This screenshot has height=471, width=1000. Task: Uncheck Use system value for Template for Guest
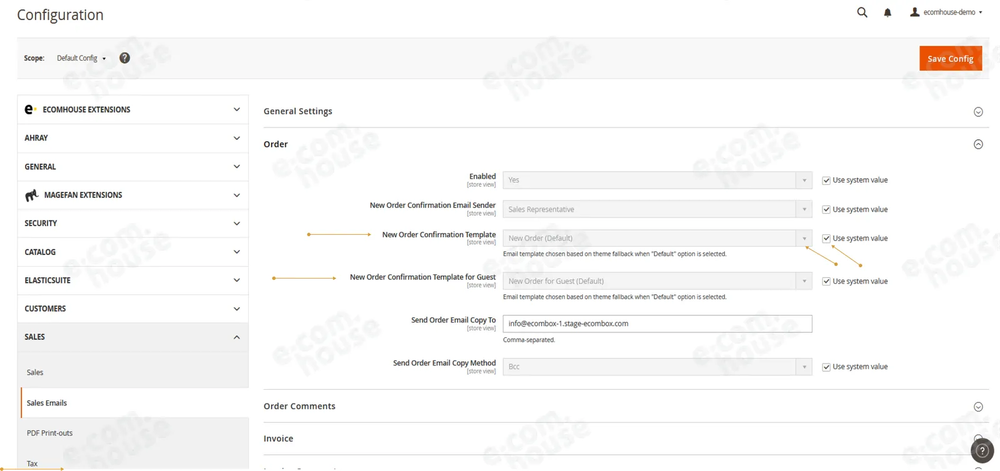tap(826, 282)
